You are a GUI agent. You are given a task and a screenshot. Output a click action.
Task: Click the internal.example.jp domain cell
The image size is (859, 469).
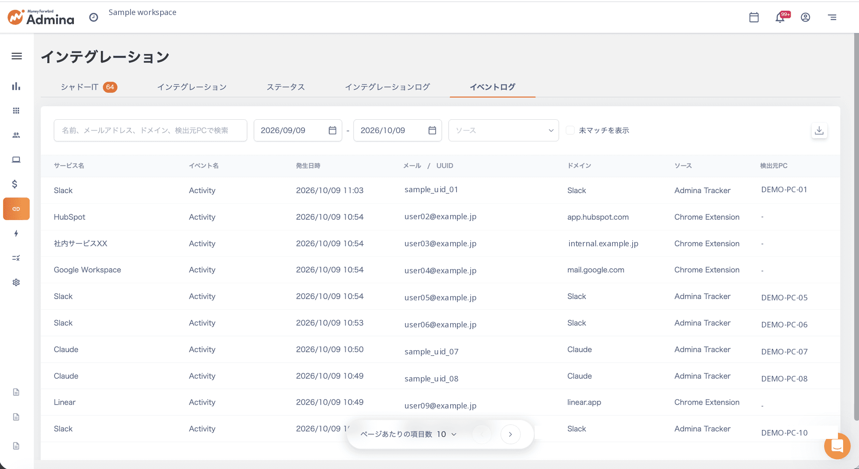(x=603, y=244)
